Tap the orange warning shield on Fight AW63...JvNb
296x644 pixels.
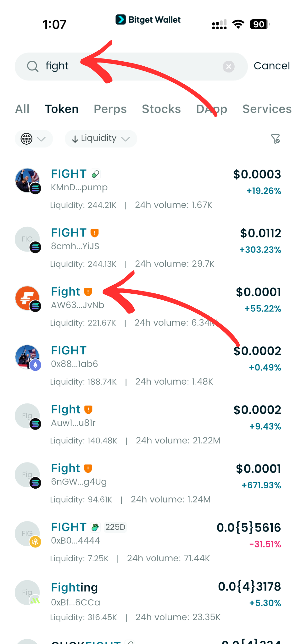88,292
